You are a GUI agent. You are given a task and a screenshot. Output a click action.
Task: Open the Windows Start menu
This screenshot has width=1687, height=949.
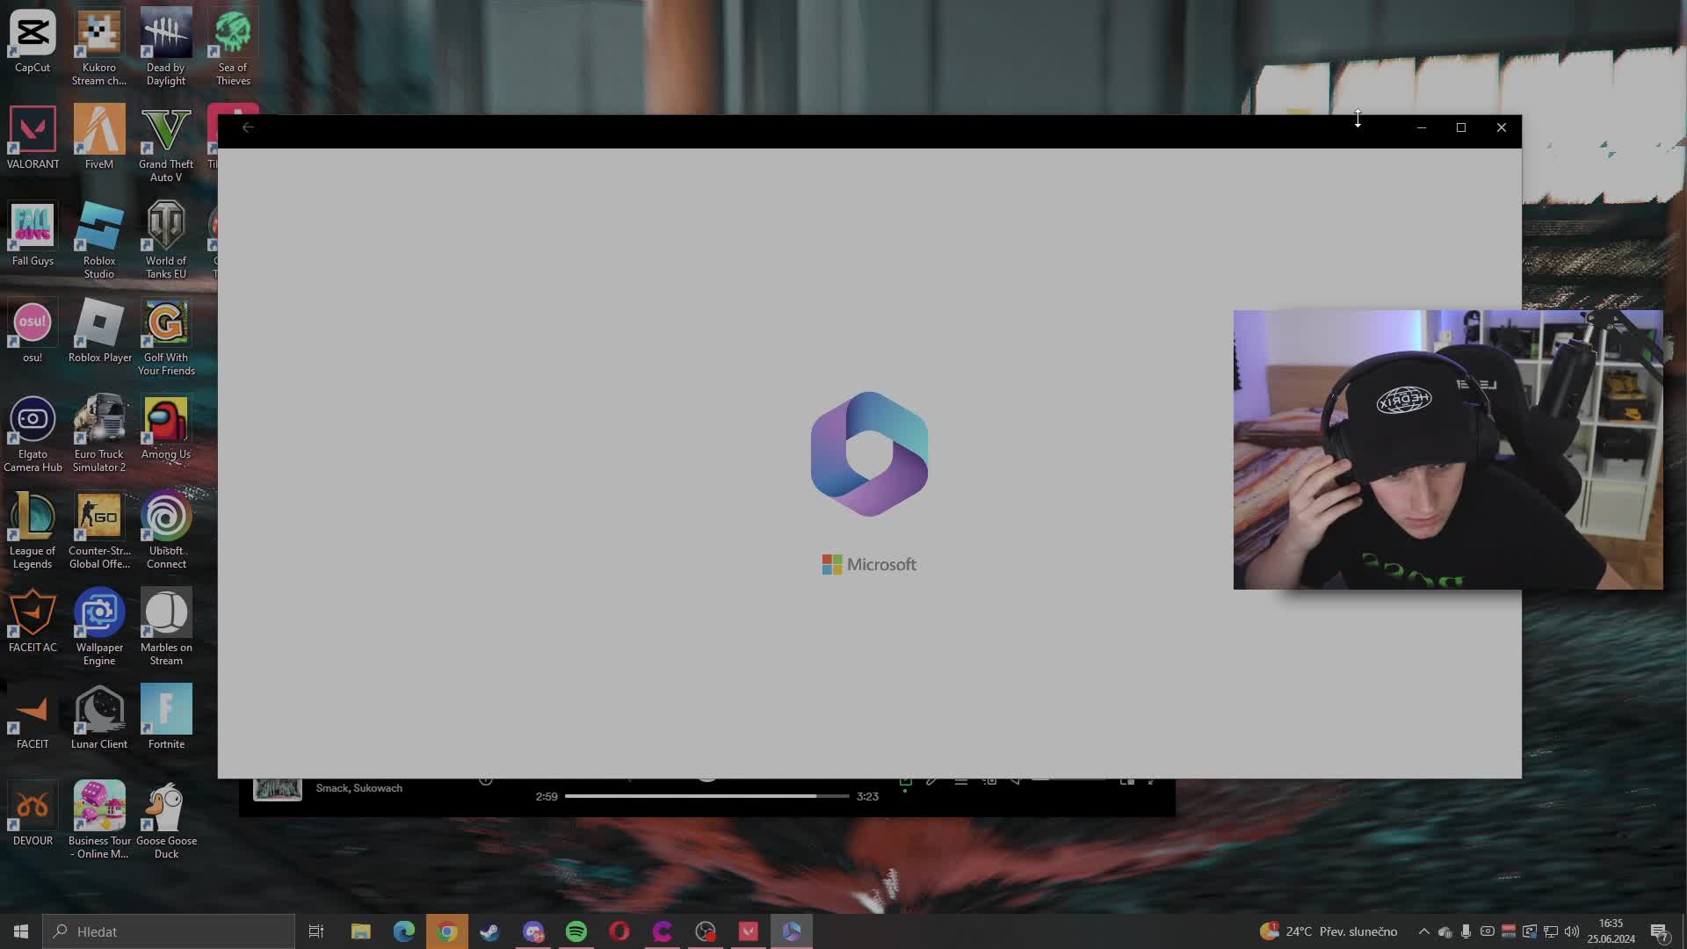point(21,931)
